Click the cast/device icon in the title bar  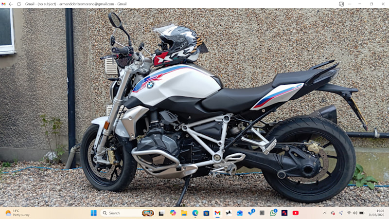coord(341,4)
